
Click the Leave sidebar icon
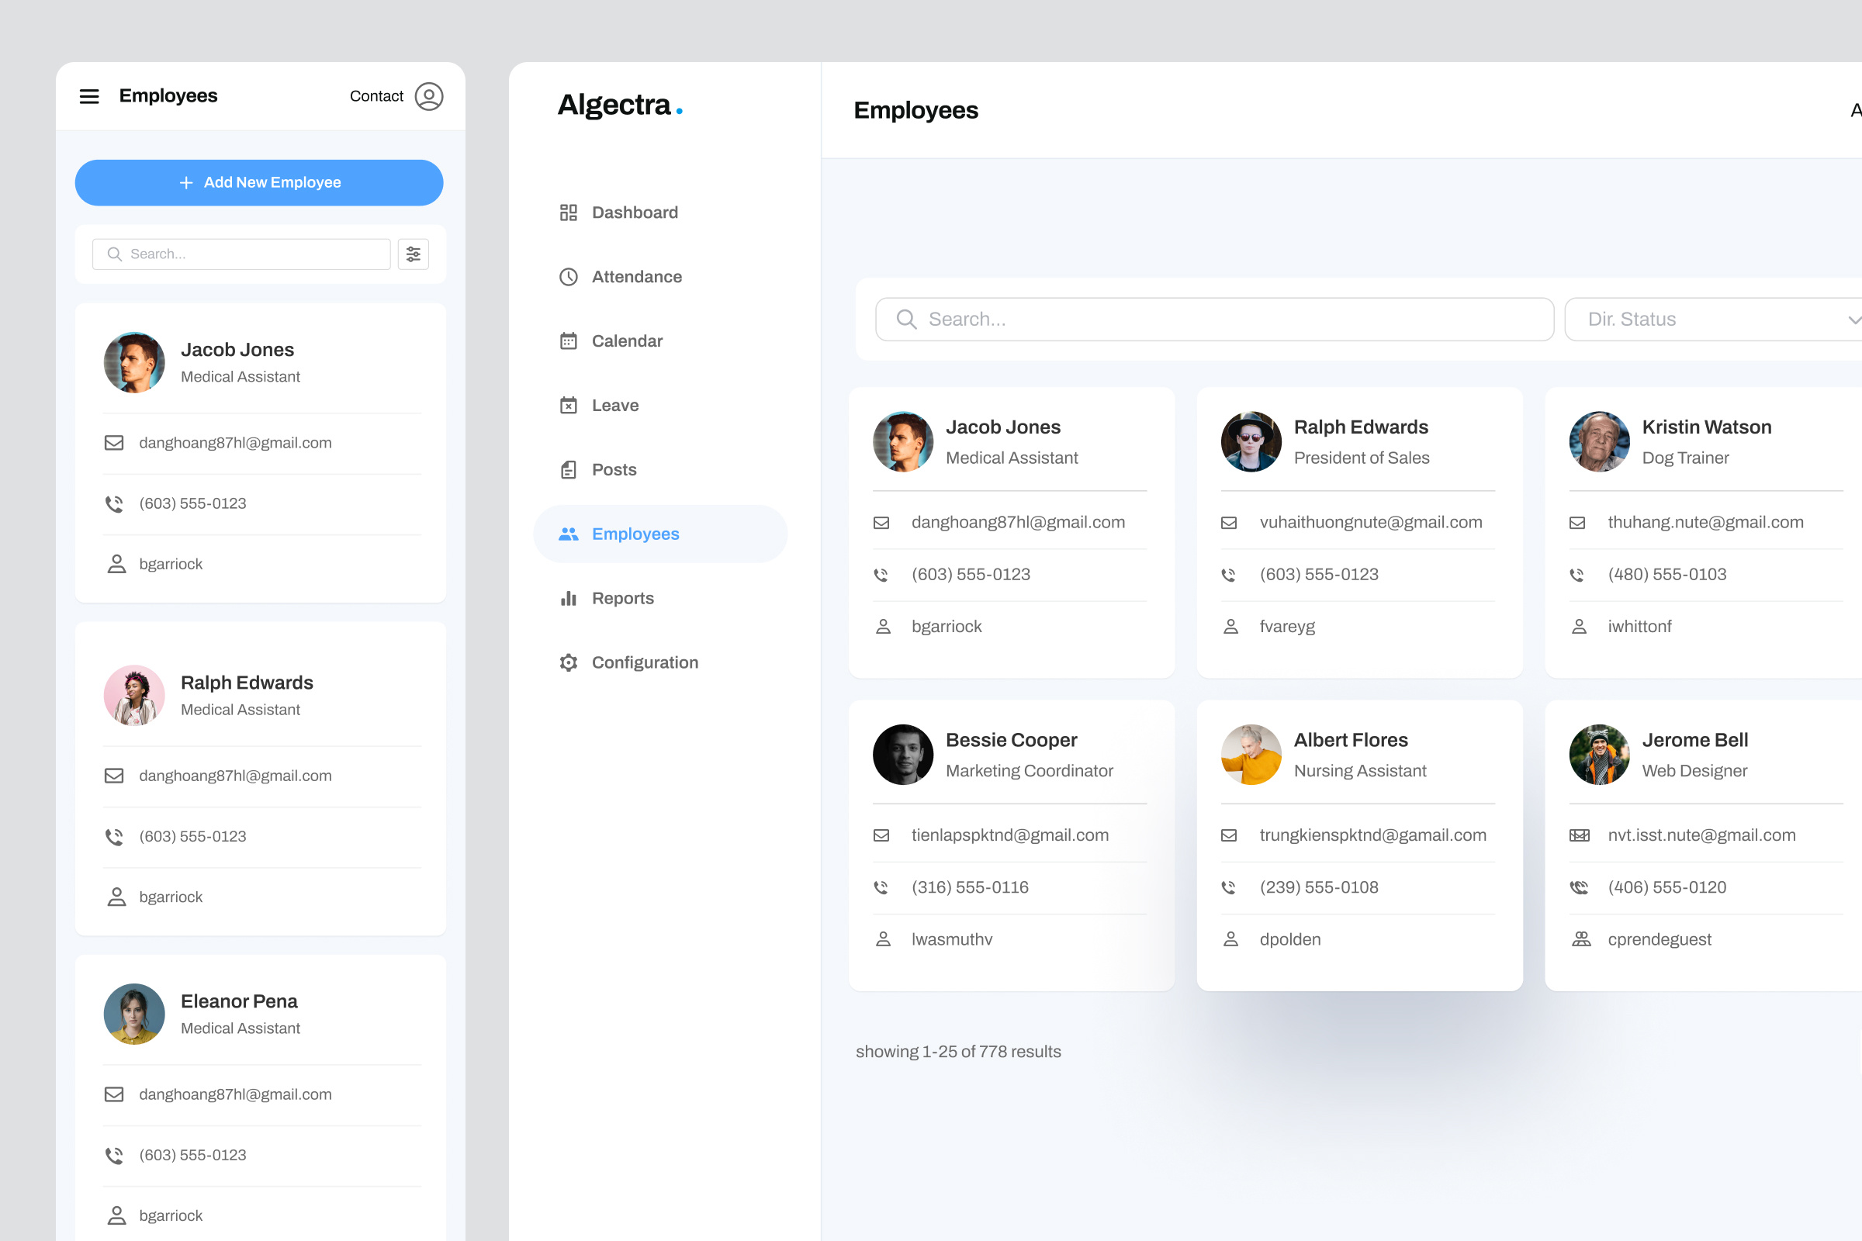tap(569, 404)
